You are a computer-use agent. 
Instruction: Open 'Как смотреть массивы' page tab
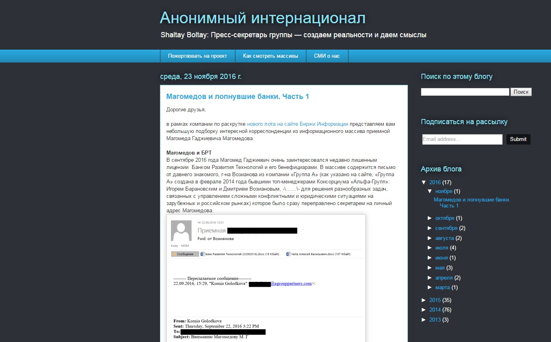270,56
